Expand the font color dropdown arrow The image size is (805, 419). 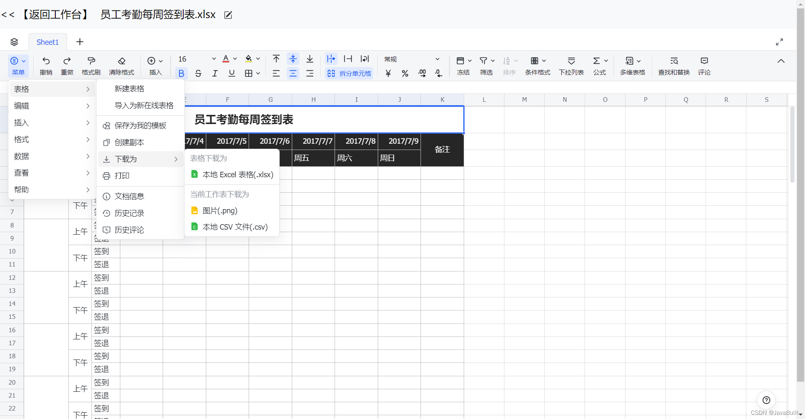[x=235, y=59]
